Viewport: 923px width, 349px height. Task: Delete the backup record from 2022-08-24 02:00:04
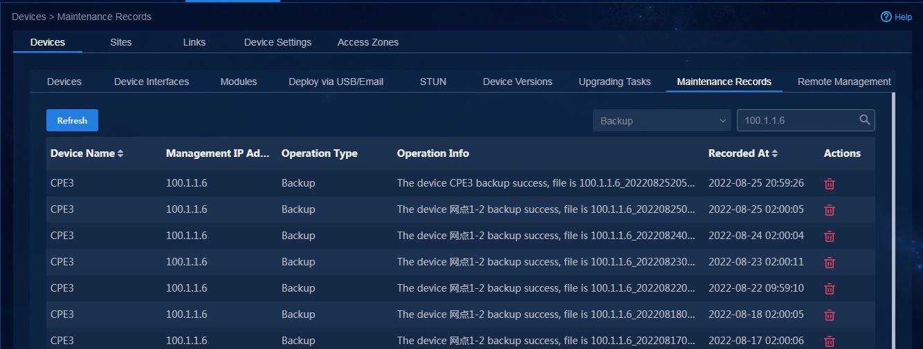click(830, 236)
